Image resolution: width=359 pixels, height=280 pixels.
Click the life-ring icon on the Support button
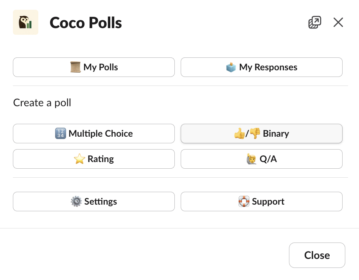tap(243, 202)
